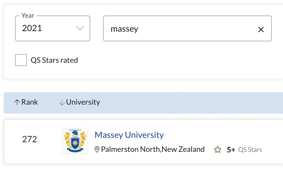Click the location pin icon
The width and height of the screenshot is (283, 169).
(97, 149)
